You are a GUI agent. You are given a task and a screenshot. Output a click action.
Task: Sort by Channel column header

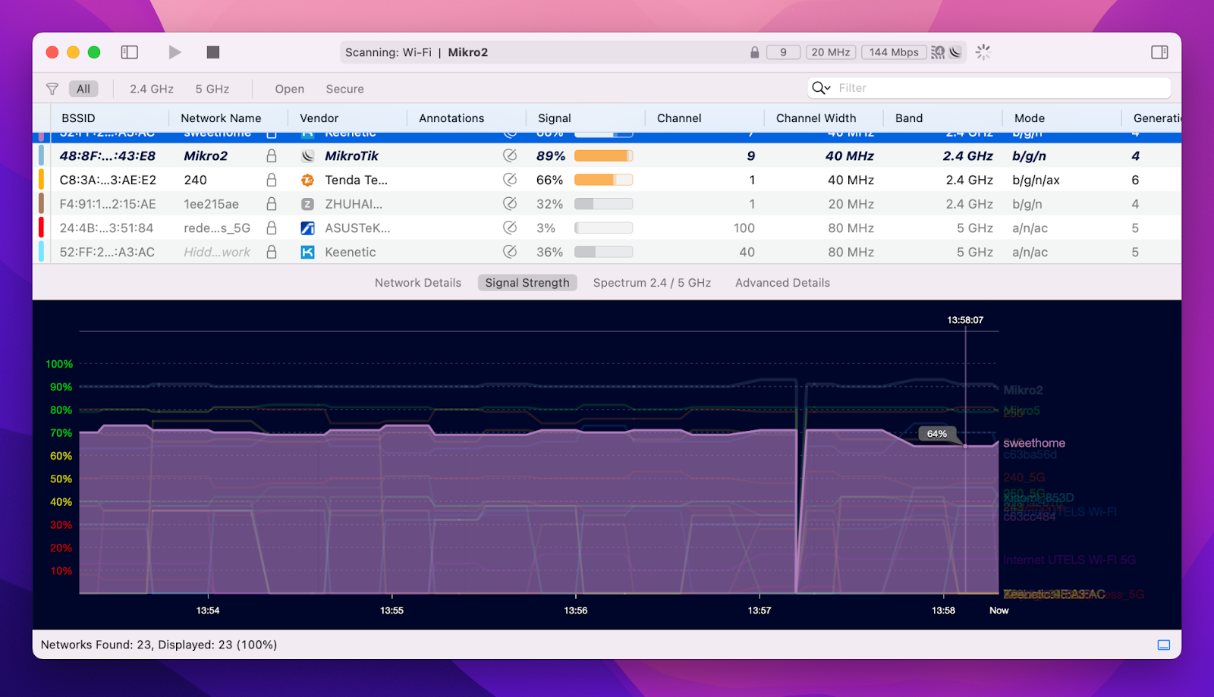679,118
